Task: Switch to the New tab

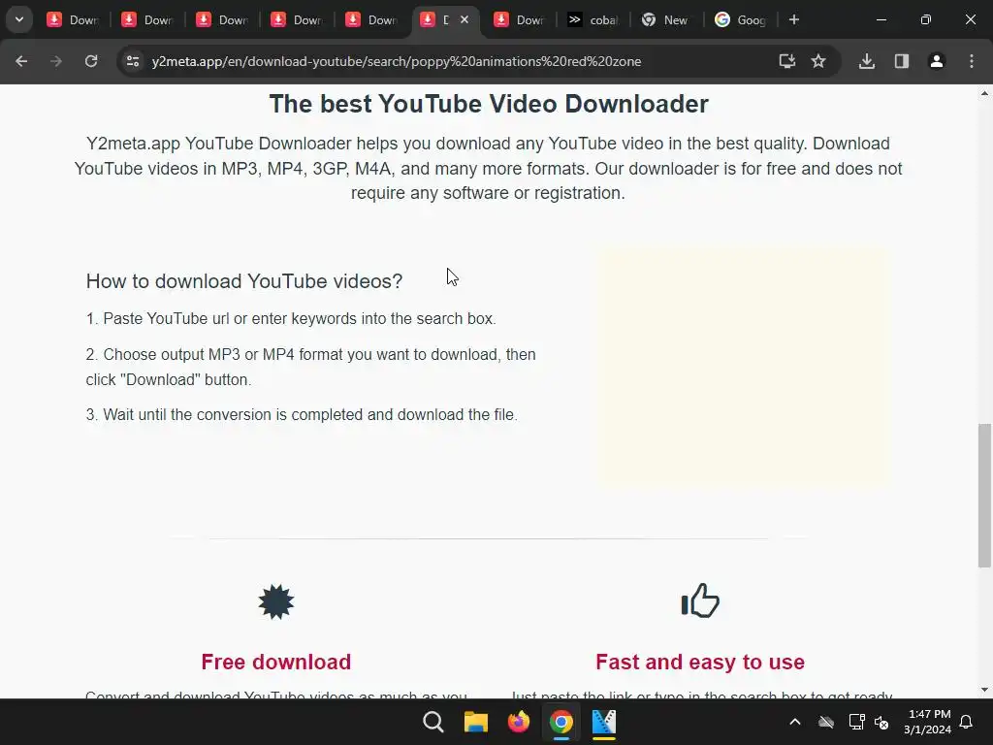Action: pos(666,19)
